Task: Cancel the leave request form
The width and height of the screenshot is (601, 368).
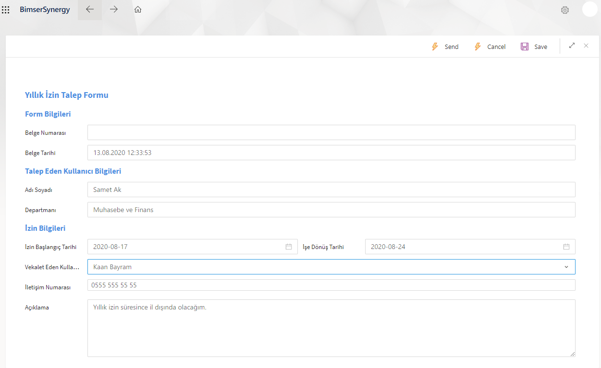Action: pos(490,47)
